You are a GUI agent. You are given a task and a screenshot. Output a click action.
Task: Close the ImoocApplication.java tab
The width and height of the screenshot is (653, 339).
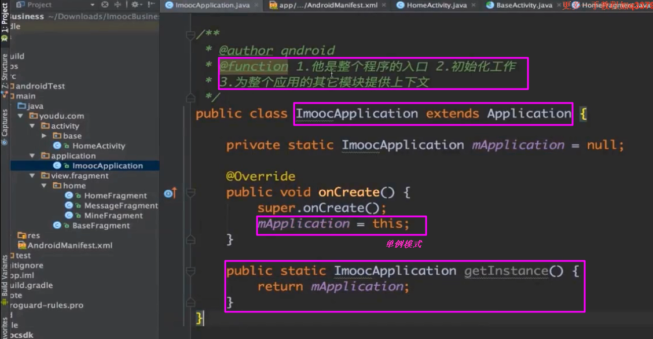(257, 5)
